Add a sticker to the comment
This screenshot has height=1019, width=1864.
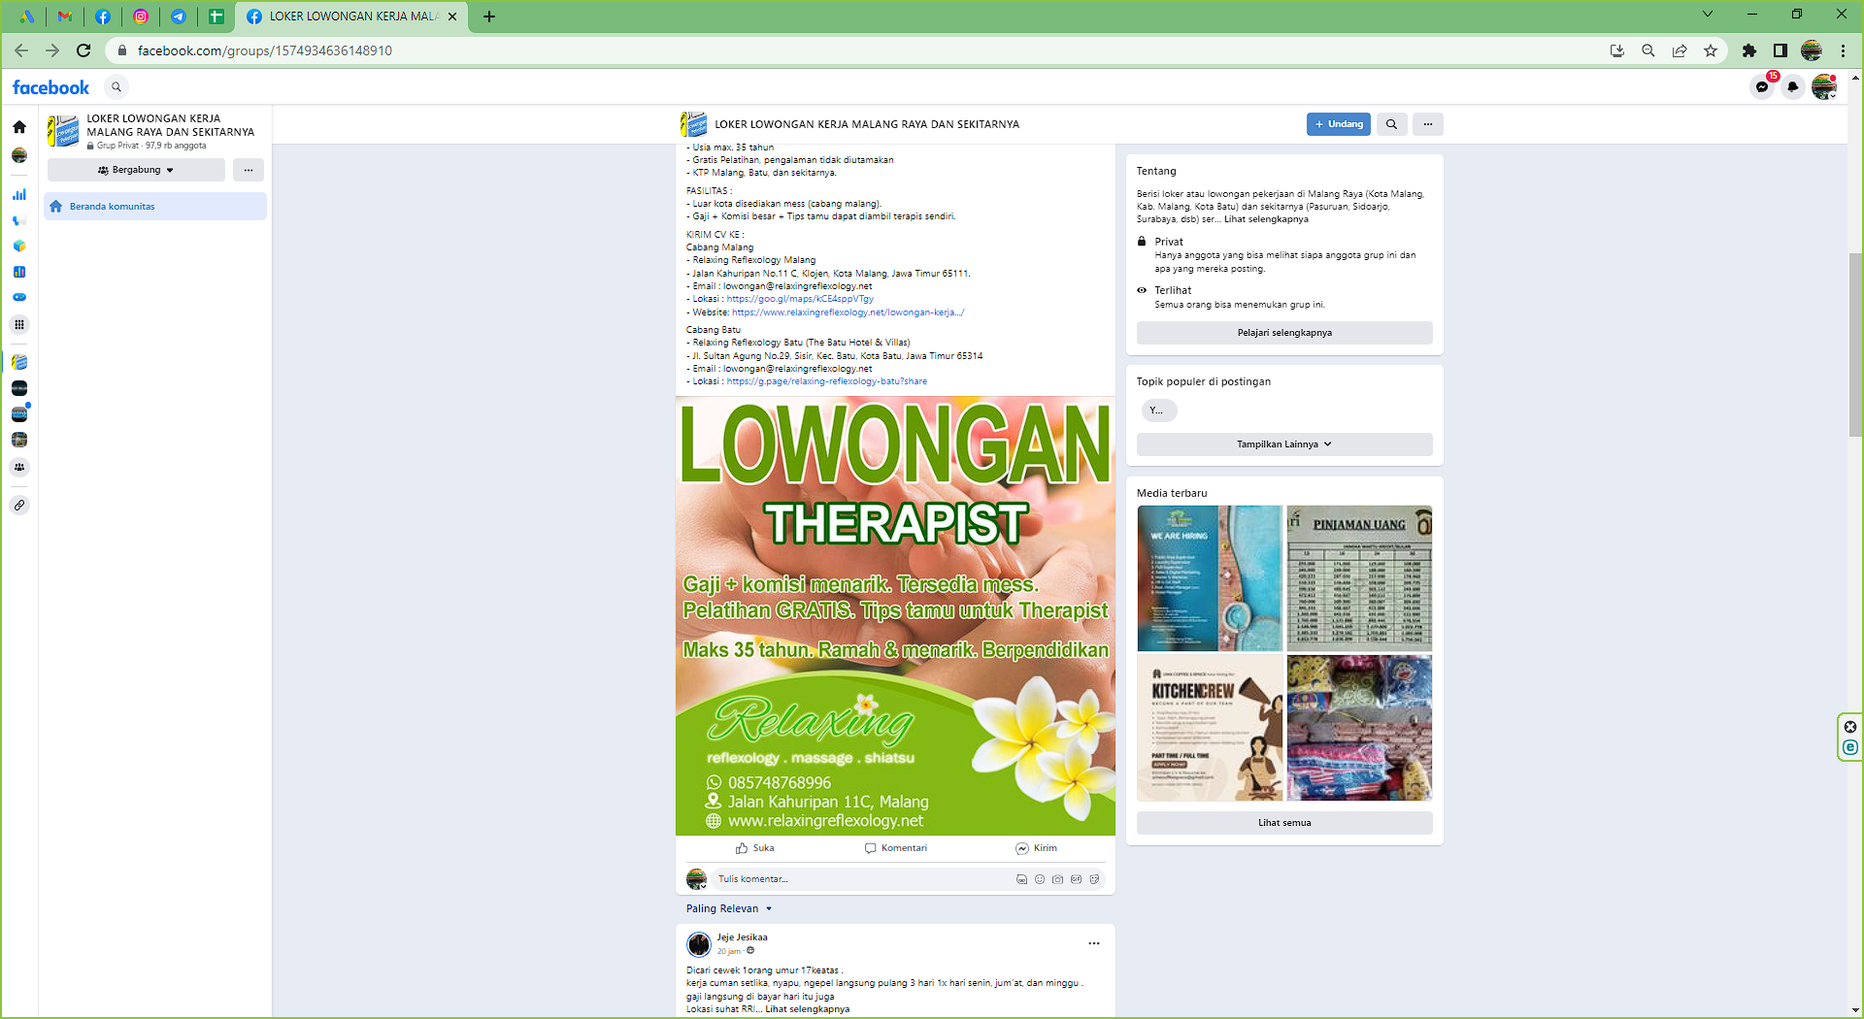click(x=1094, y=879)
